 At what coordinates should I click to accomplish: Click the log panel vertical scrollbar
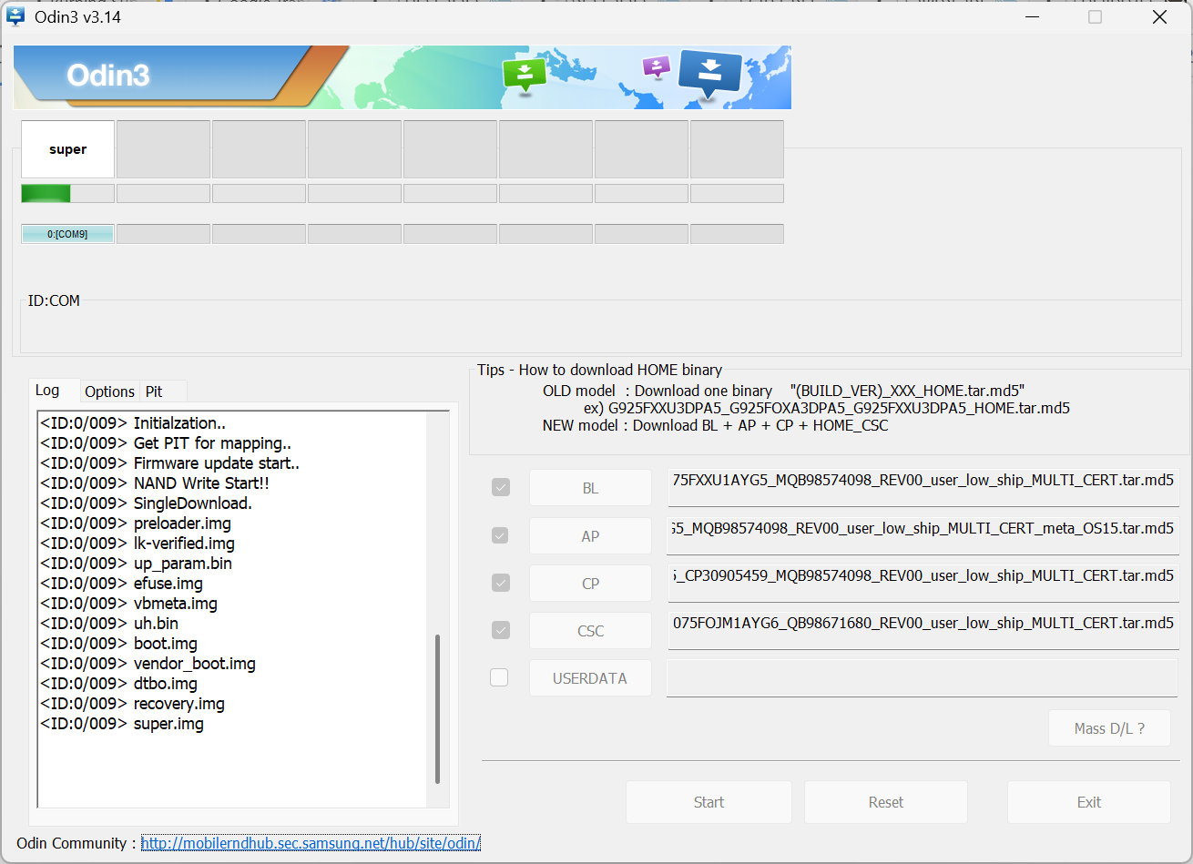coord(437,708)
